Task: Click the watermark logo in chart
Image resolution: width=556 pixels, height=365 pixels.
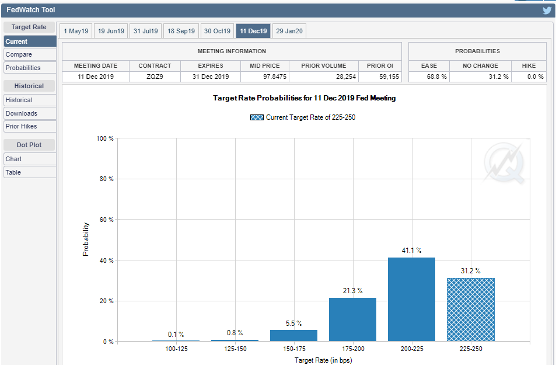Action: 503,164
